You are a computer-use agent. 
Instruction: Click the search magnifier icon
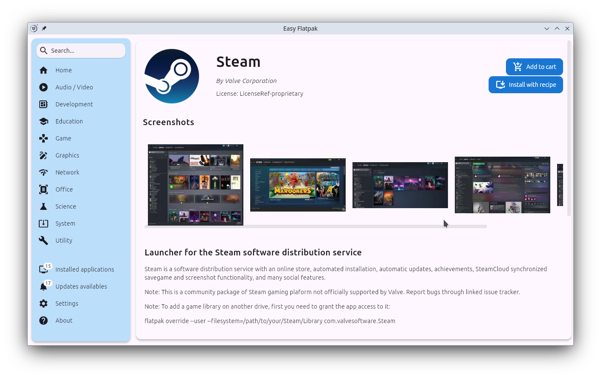pyautogui.click(x=43, y=51)
